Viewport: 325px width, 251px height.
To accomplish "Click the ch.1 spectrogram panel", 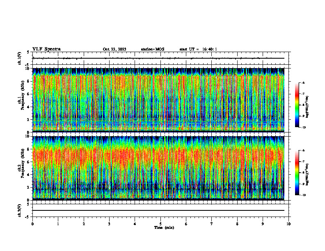I will [158, 100].
